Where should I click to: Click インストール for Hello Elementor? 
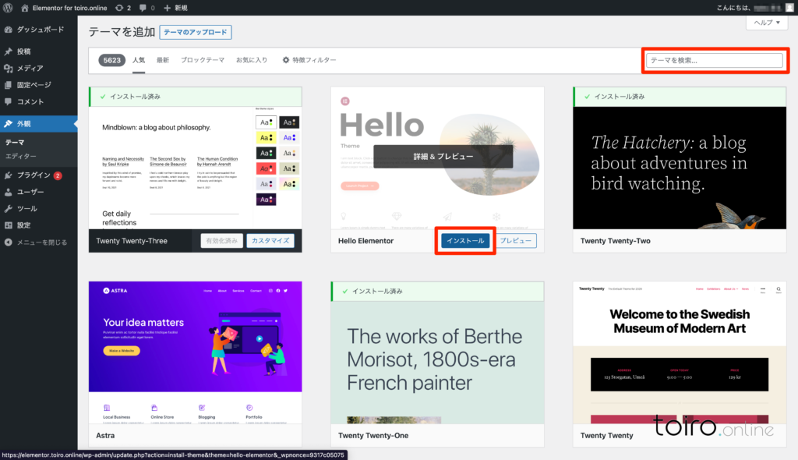(465, 241)
